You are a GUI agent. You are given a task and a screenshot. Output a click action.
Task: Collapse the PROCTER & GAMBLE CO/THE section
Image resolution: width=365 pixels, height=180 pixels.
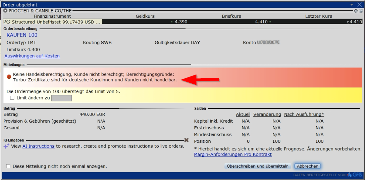click(x=5, y=11)
